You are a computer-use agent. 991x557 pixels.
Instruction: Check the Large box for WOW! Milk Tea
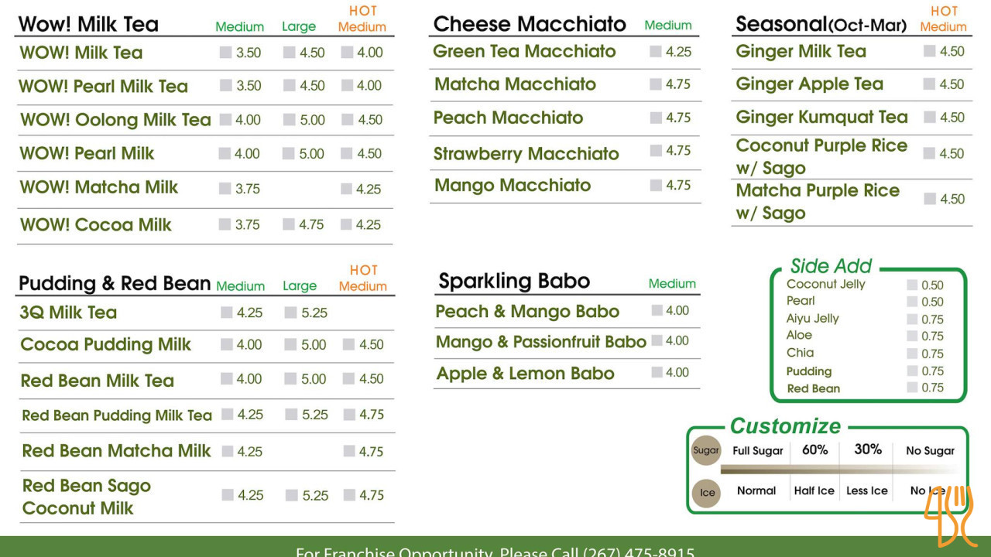tap(290, 53)
